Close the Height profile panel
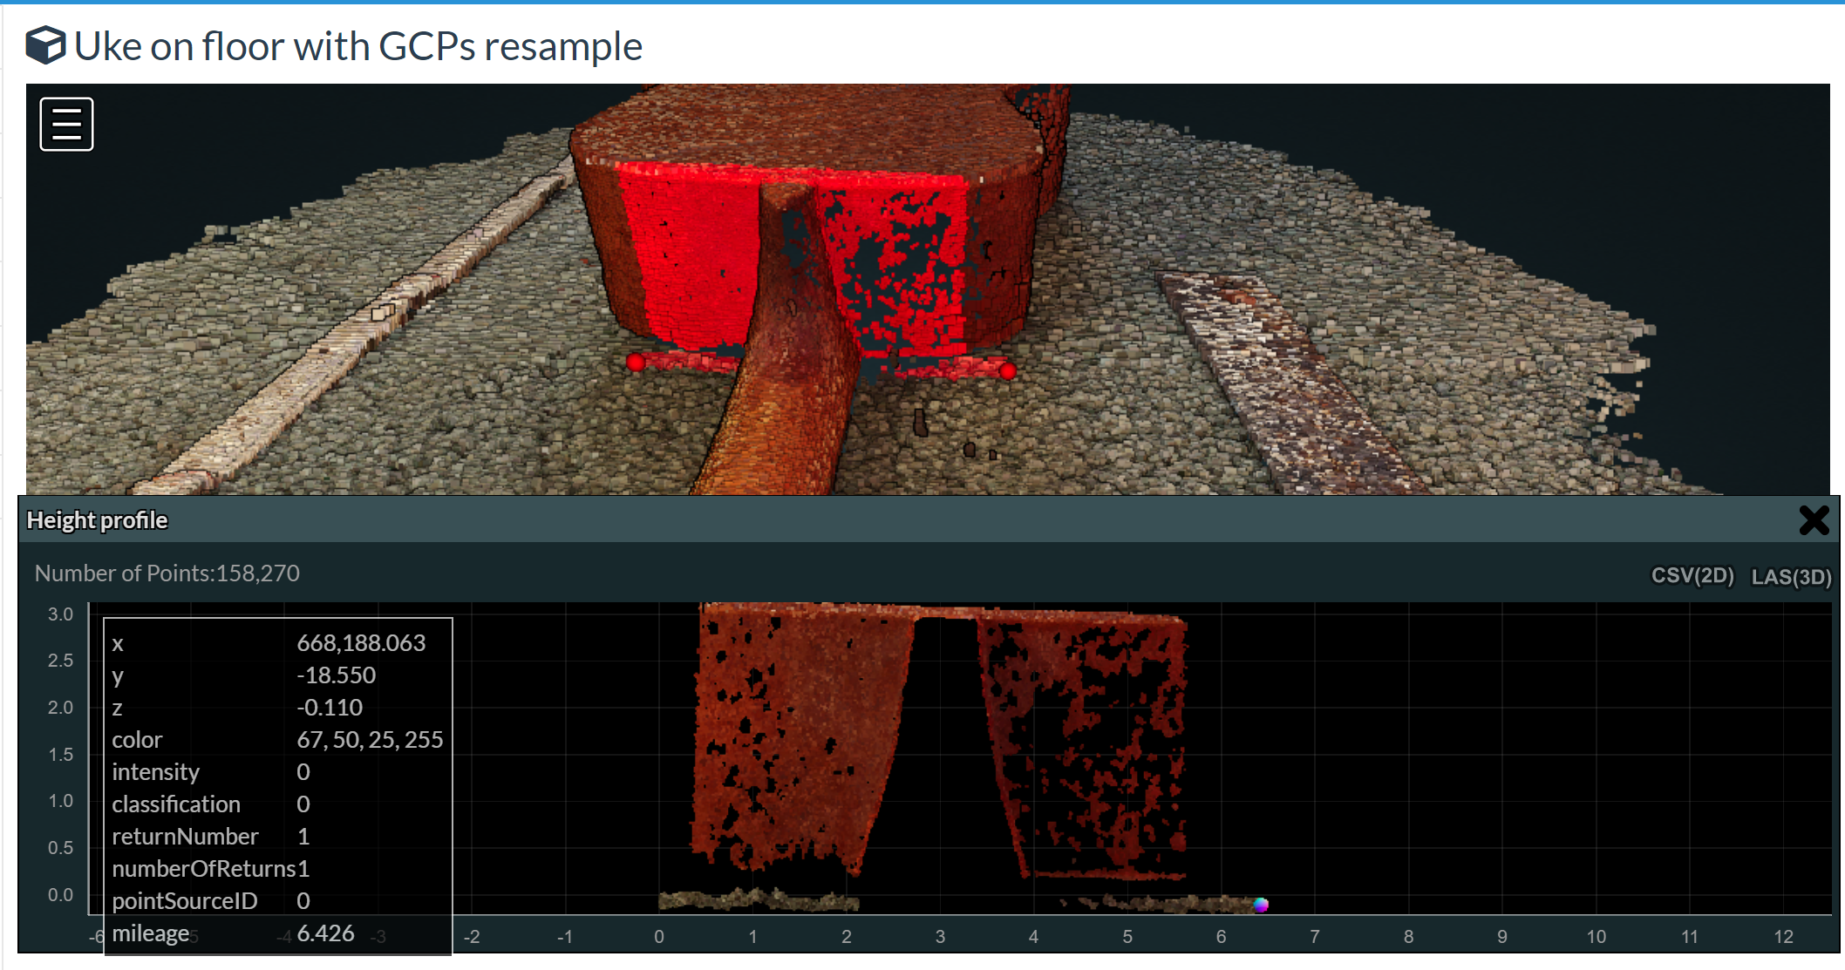Image resolution: width=1845 pixels, height=970 pixels. pyautogui.click(x=1814, y=520)
